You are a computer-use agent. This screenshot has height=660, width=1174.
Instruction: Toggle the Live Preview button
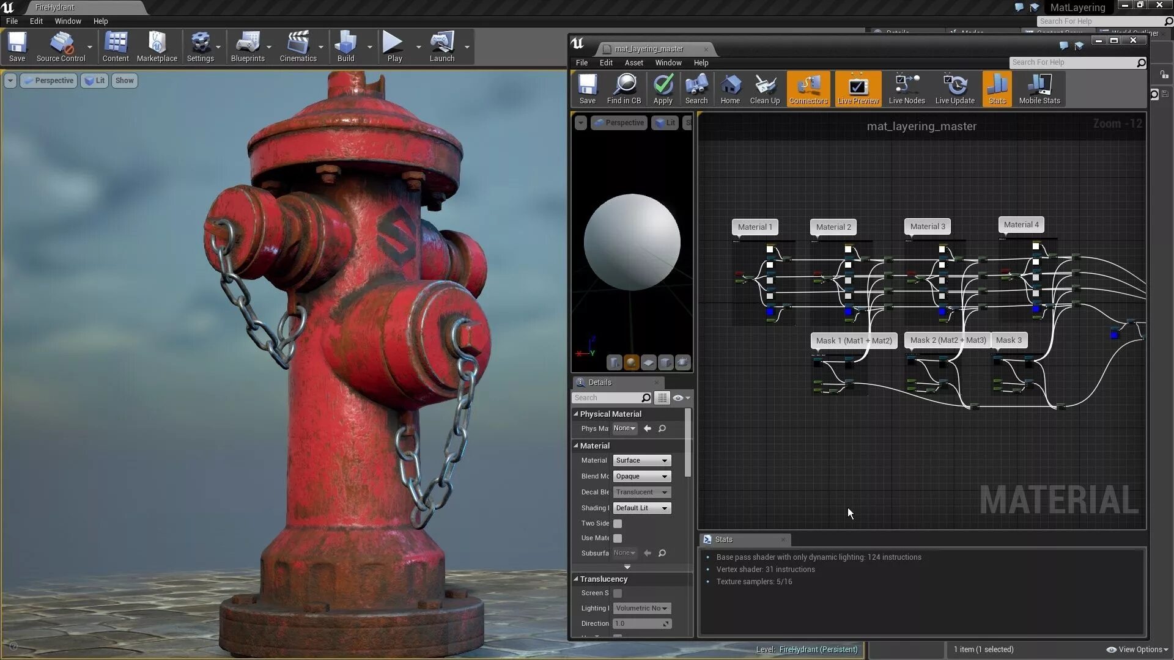857,89
